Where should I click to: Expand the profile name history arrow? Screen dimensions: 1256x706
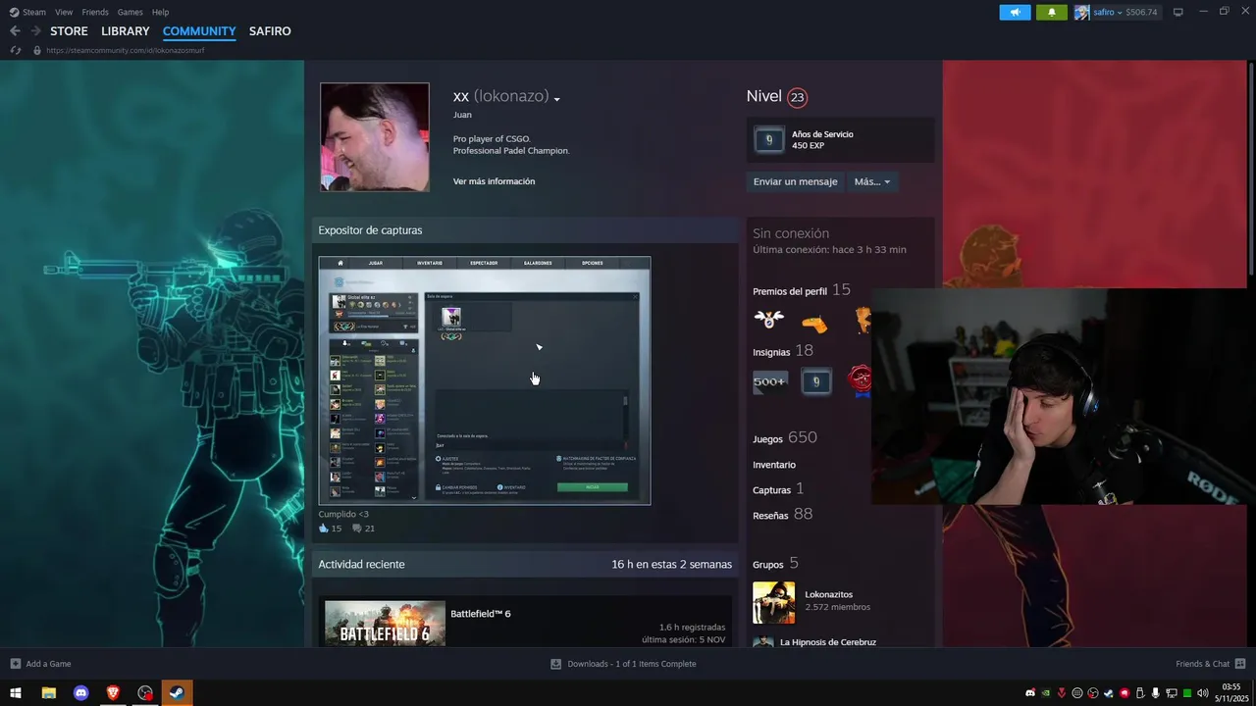(556, 100)
